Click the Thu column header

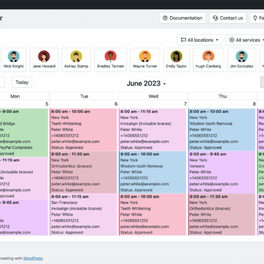point(222,96)
